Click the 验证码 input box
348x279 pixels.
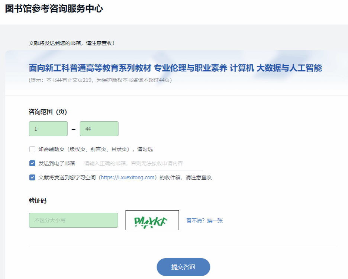(73, 220)
